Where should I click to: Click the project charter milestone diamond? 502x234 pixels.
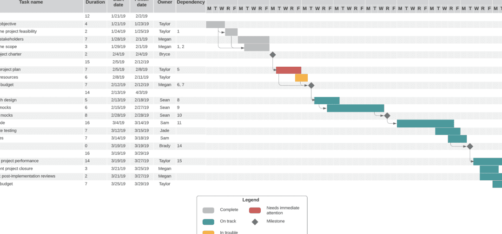(272, 55)
